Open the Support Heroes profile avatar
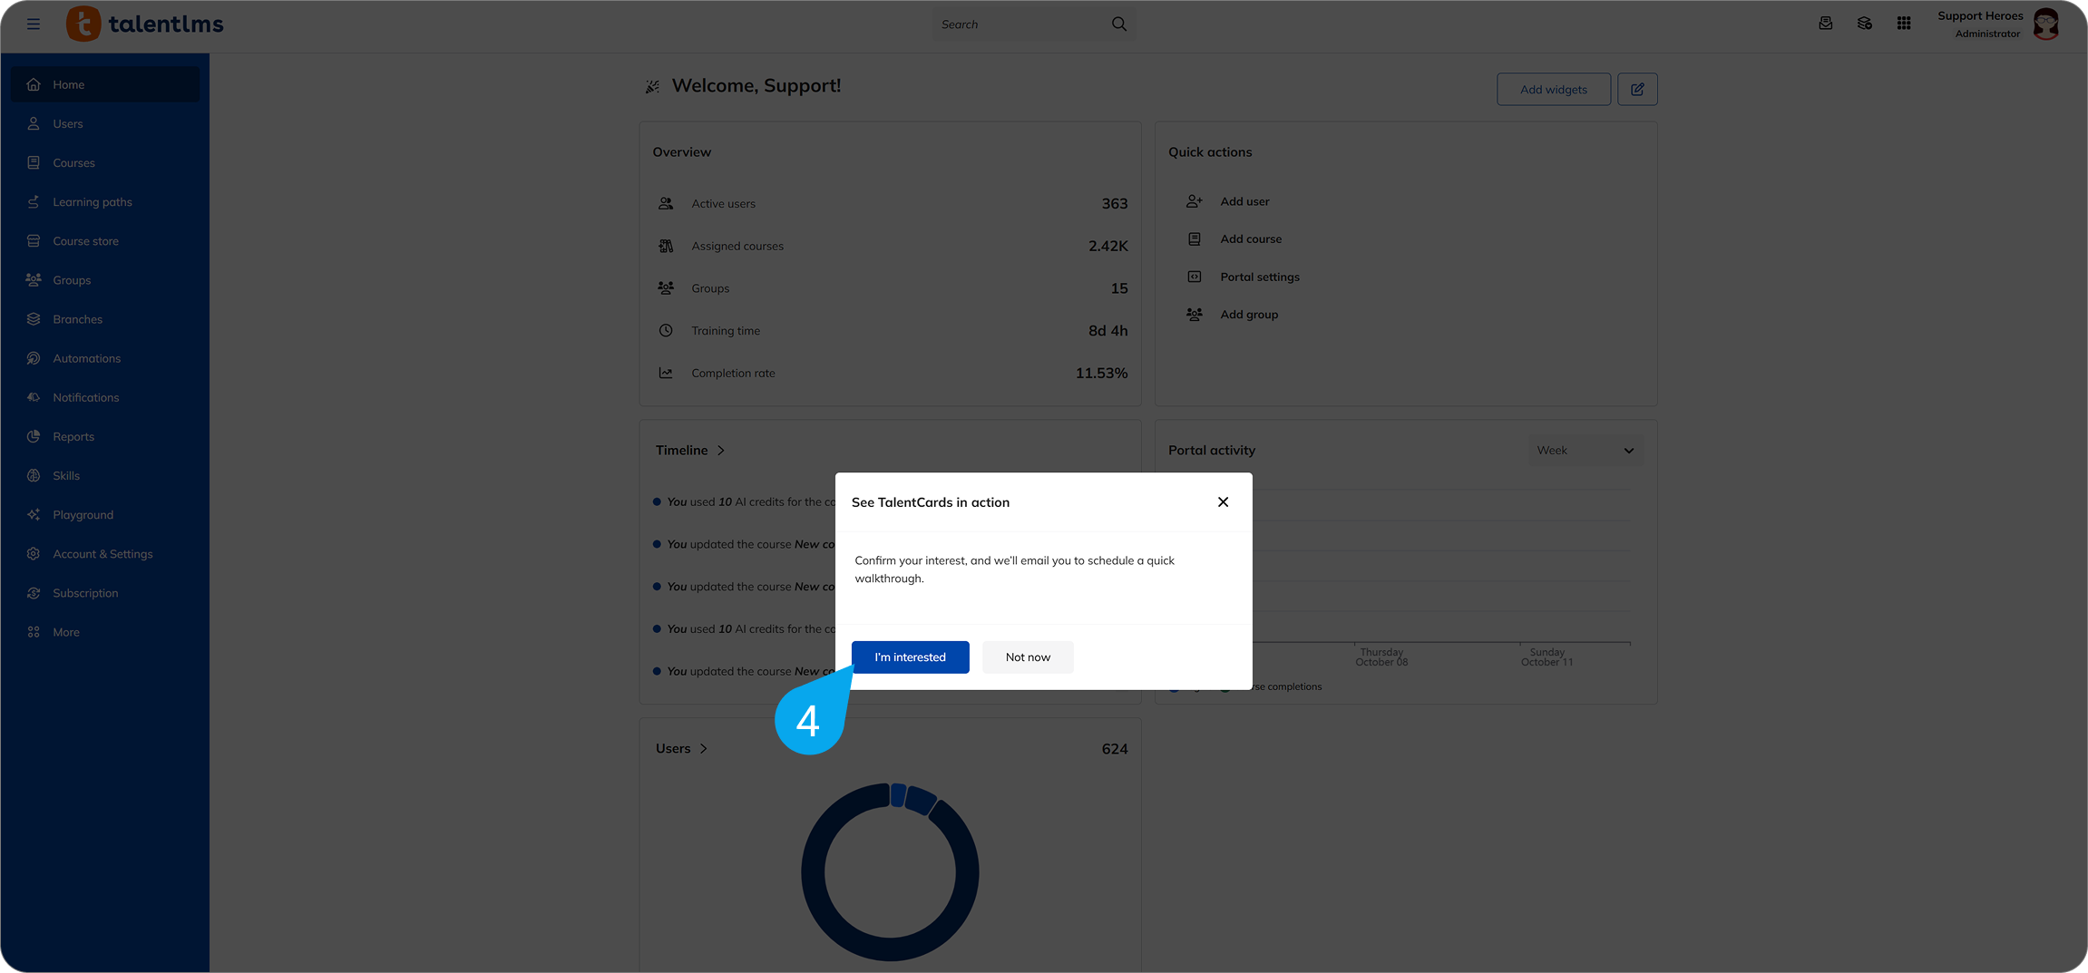 click(x=2046, y=24)
